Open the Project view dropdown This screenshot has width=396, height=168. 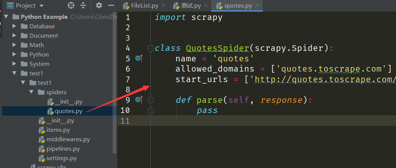coord(41,6)
